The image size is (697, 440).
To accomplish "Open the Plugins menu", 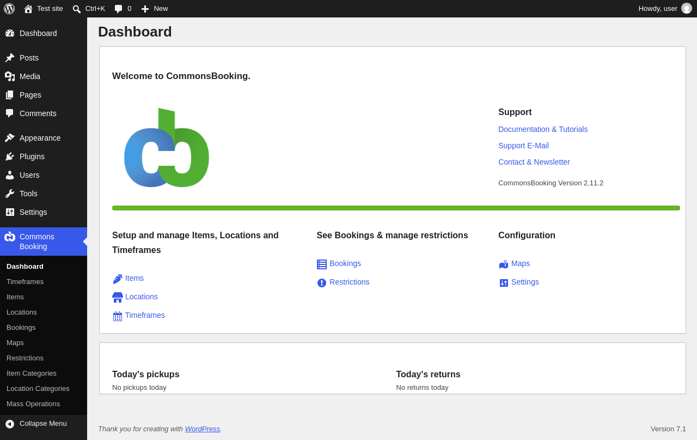I will [x=44, y=156].
